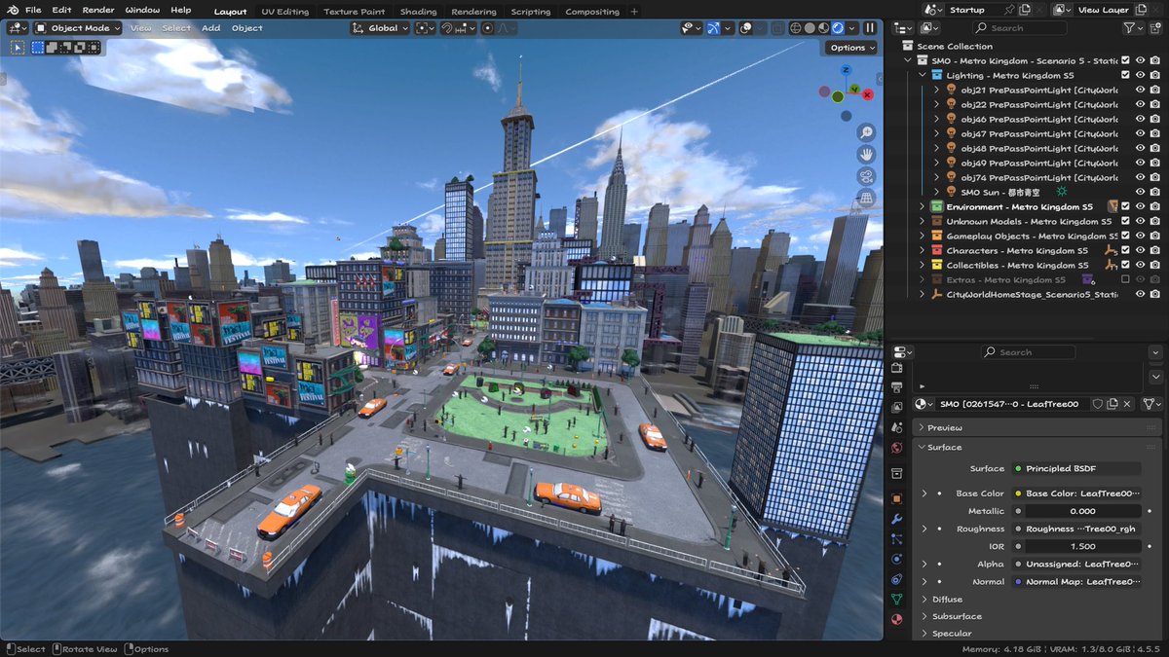Open the File menu
This screenshot has width=1169, height=657.
click(x=33, y=10)
